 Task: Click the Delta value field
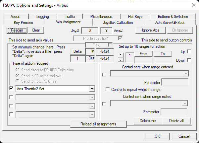(x=77, y=58)
